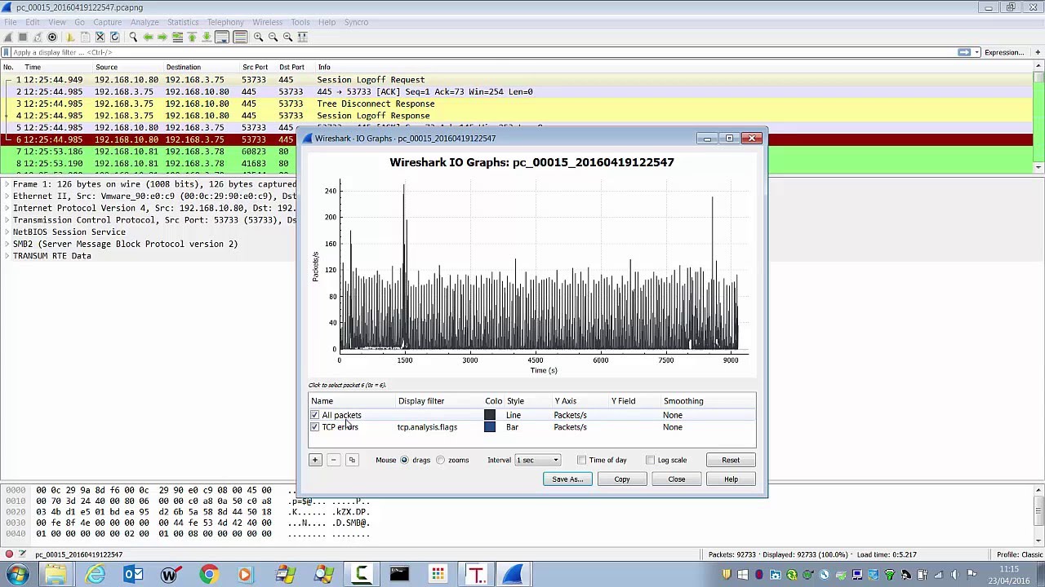The height and width of the screenshot is (587, 1045).
Task: Apply the display filter arrow button
Action: pos(964,52)
